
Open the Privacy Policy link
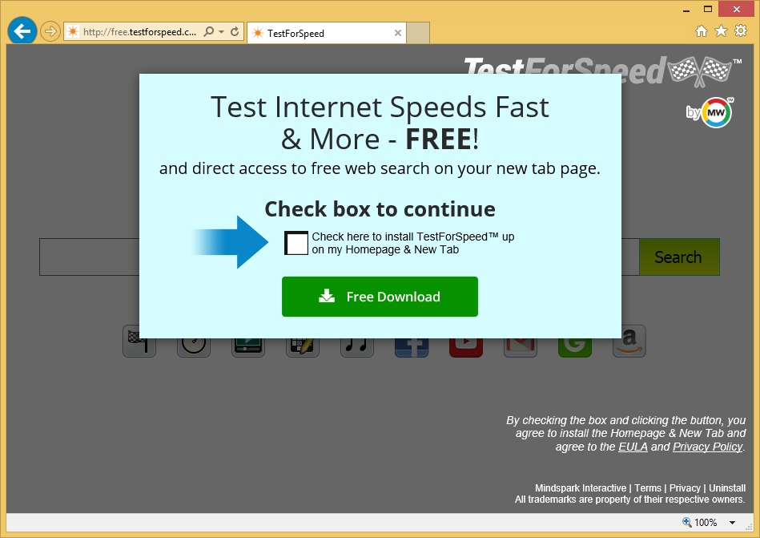coord(708,447)
